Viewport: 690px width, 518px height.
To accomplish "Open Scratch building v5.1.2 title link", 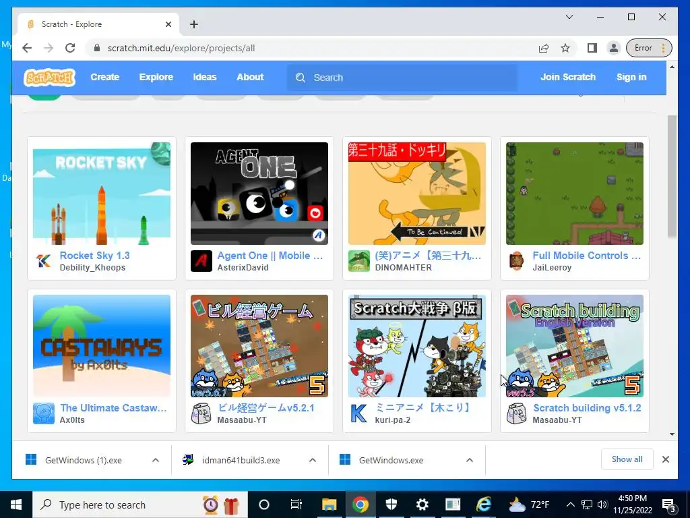I will [587, 408].
